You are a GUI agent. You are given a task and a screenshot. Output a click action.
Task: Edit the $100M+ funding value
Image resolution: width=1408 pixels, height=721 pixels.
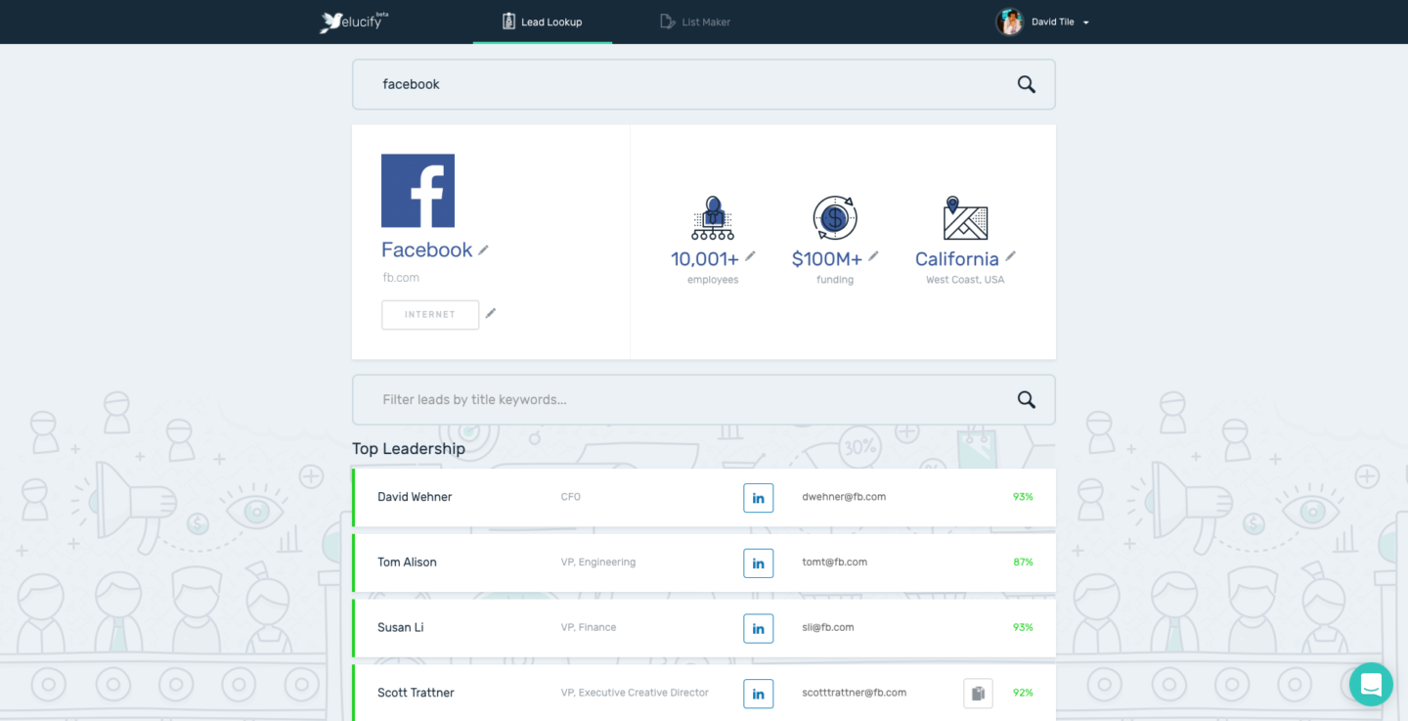pos(873,256)
